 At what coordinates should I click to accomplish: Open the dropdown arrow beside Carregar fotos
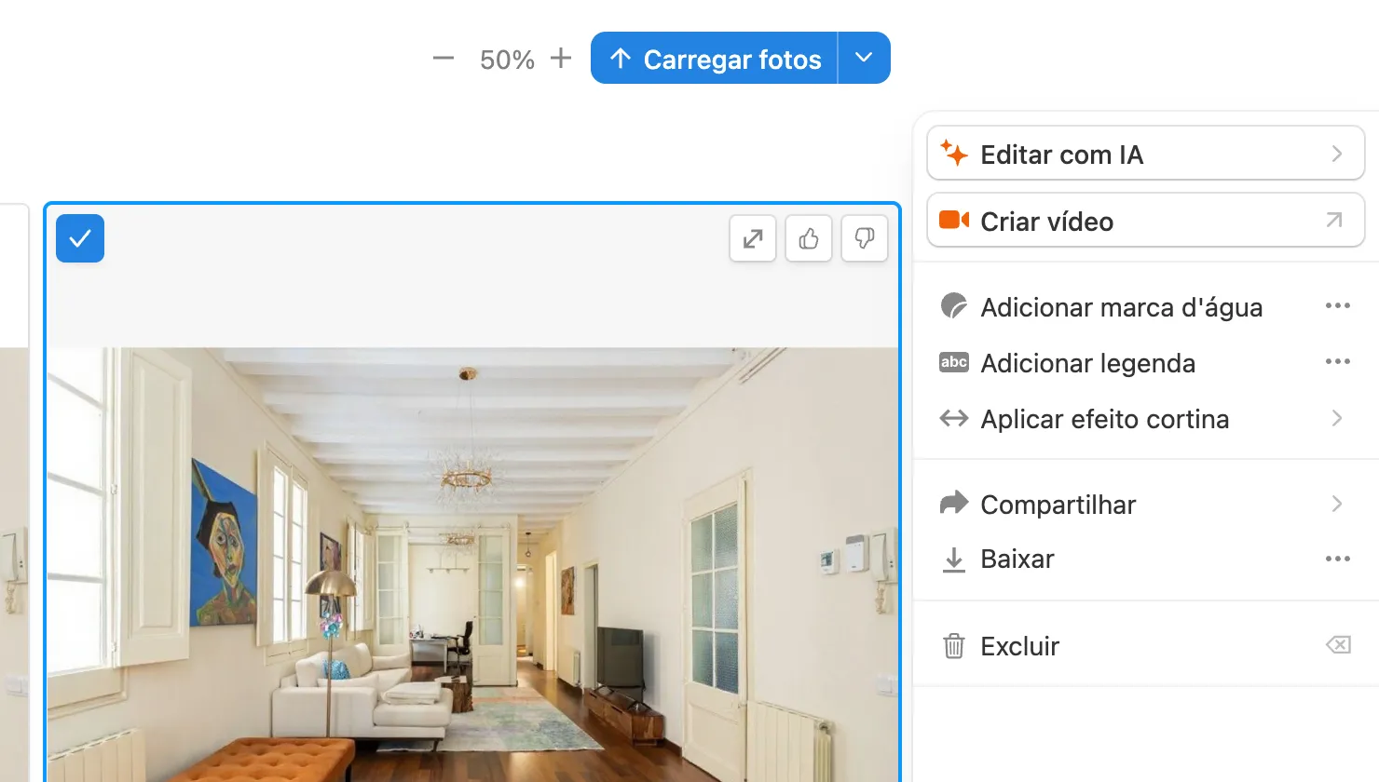[x=865, y=59]
